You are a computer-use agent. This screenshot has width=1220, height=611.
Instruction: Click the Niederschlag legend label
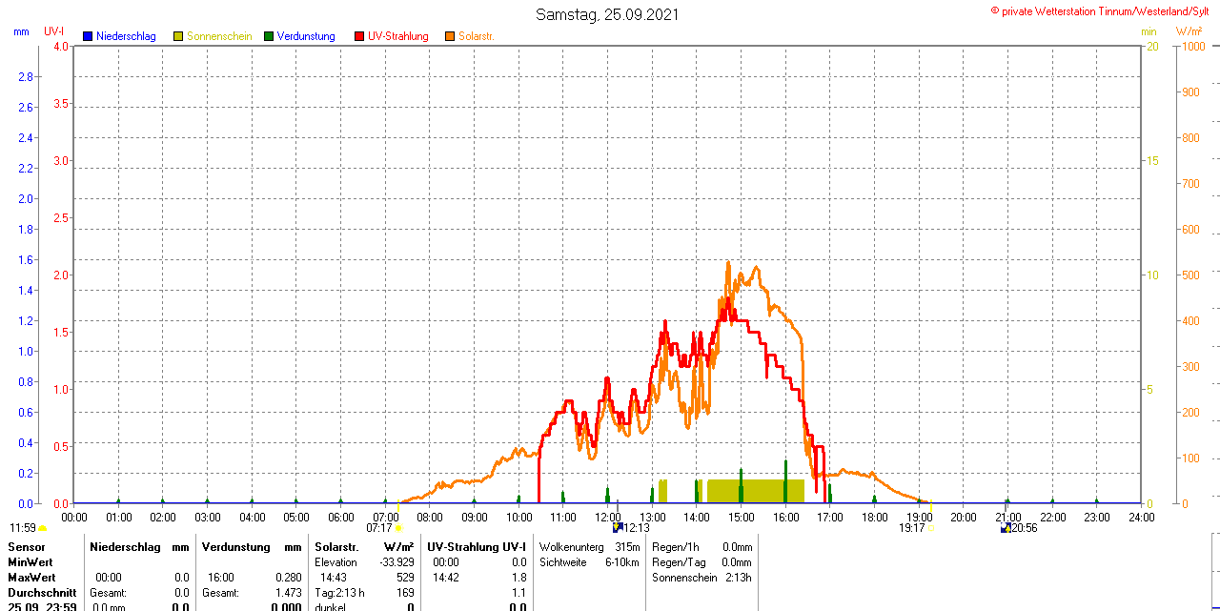coord(126,36)
